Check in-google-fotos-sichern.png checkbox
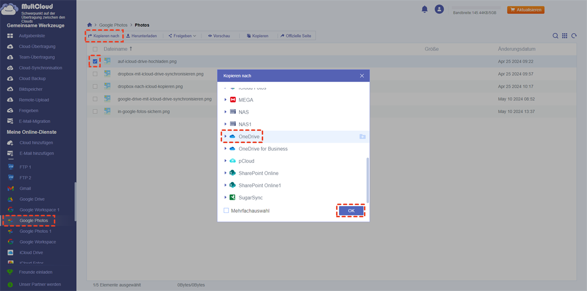 point(95,111)
